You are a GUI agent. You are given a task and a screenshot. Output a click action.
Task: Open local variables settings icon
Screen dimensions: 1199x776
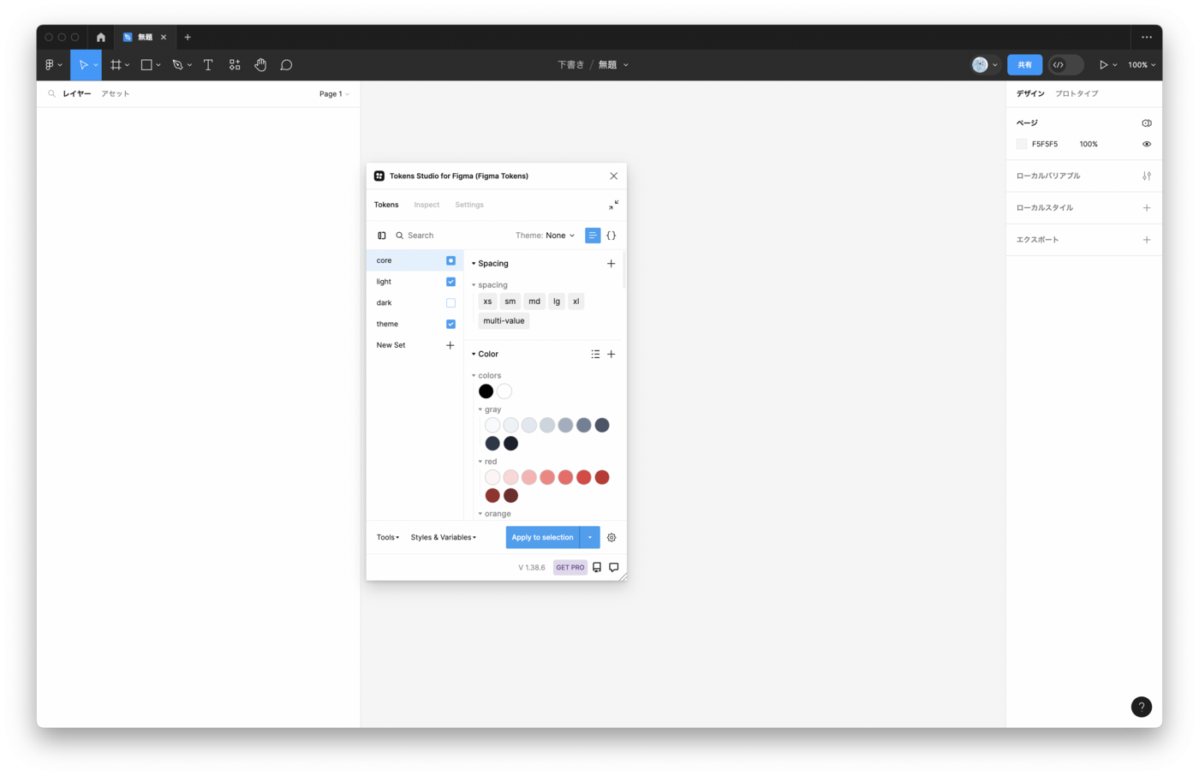(1147, 176)
